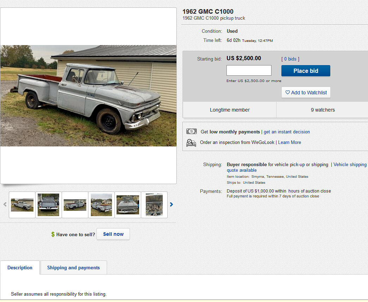Screen dimensions: 368x302
Task: Click the green dollar sign icon
Action: tap(53, 234)
